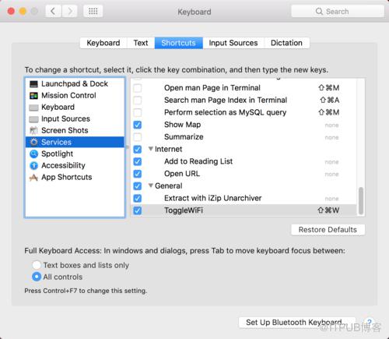
Task: Enable Open man Page in Terminal checkbox
Action: click(x=138, y=88)
